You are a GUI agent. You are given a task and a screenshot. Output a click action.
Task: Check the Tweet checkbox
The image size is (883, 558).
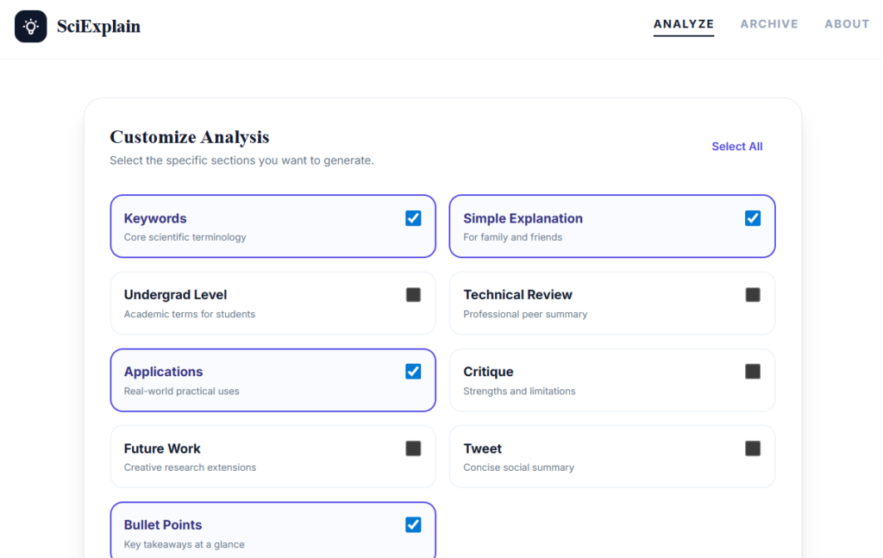tap(753, 448)
